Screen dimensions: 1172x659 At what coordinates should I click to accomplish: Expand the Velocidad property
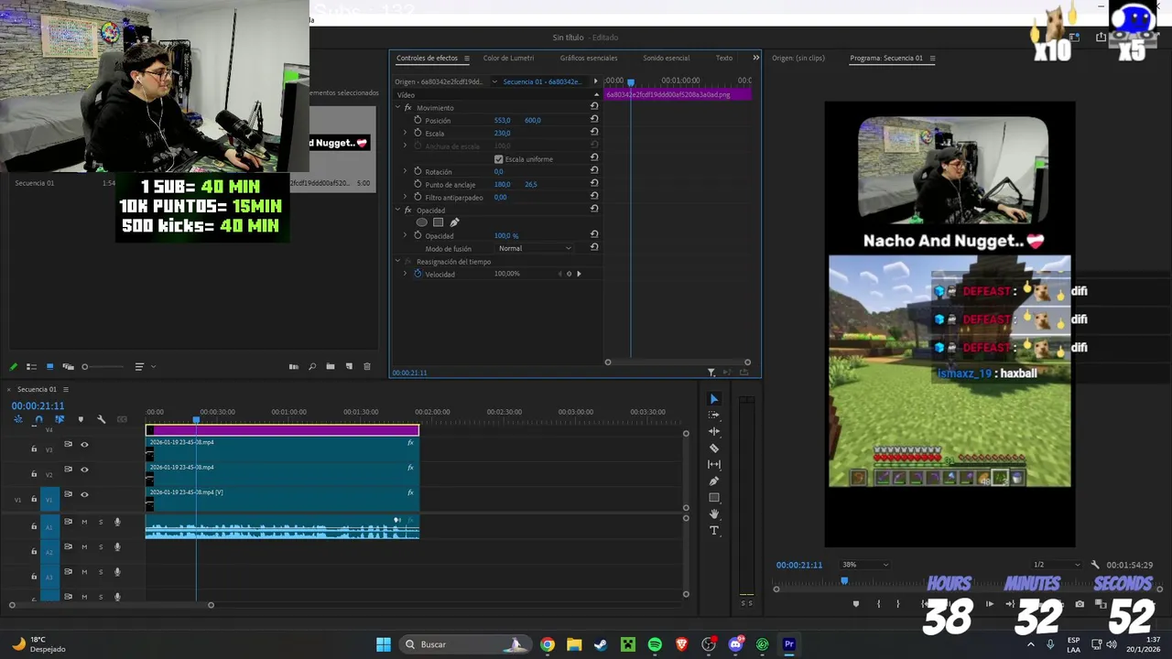click(405, 274)
